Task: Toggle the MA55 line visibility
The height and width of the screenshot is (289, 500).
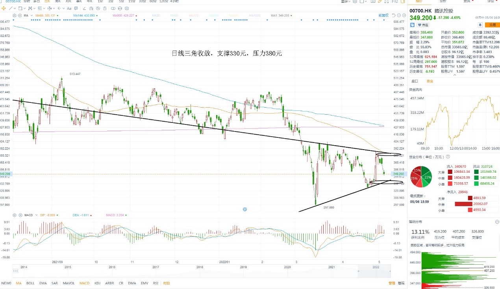Action: pyautogui.click(x=47, y=16)
